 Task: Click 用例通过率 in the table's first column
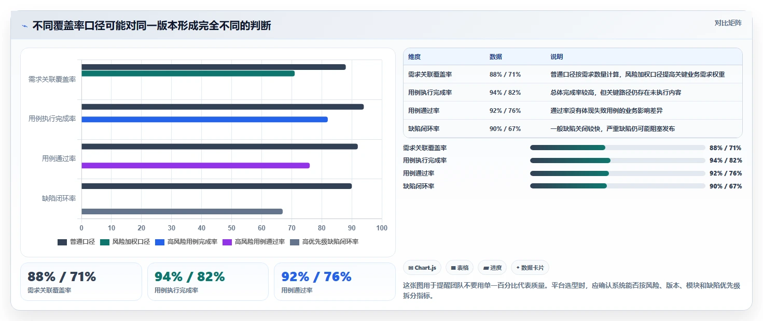pyautogui.click(x=424, y=111)
